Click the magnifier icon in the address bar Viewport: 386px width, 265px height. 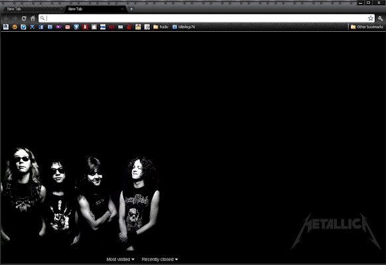click(x=42, y=18)
